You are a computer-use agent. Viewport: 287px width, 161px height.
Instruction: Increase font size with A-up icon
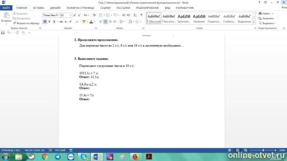click(75, 15)
